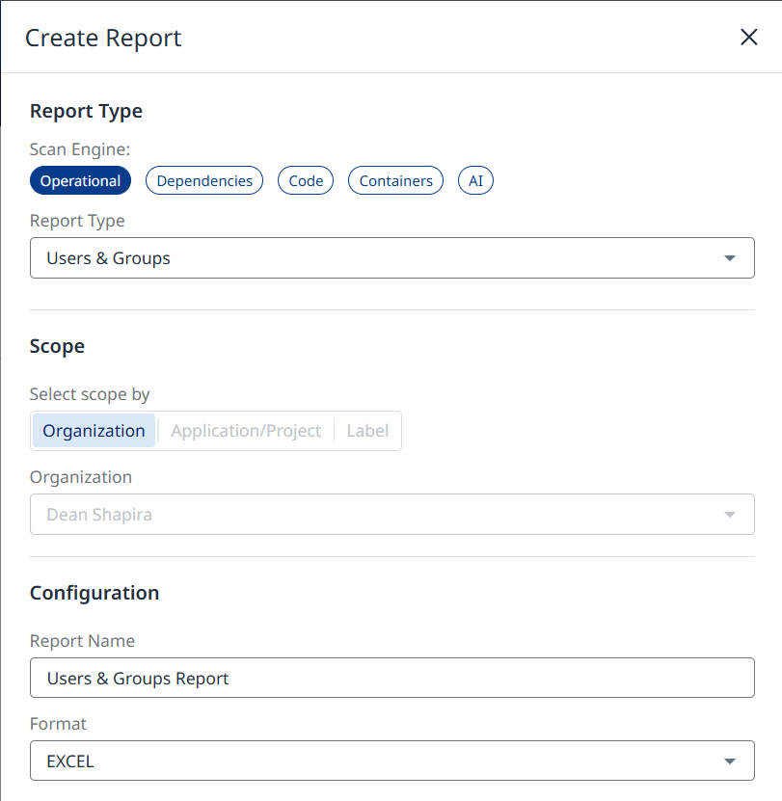Close the Create Report dialog
This screenshot has height=801, width=782.
748,38
